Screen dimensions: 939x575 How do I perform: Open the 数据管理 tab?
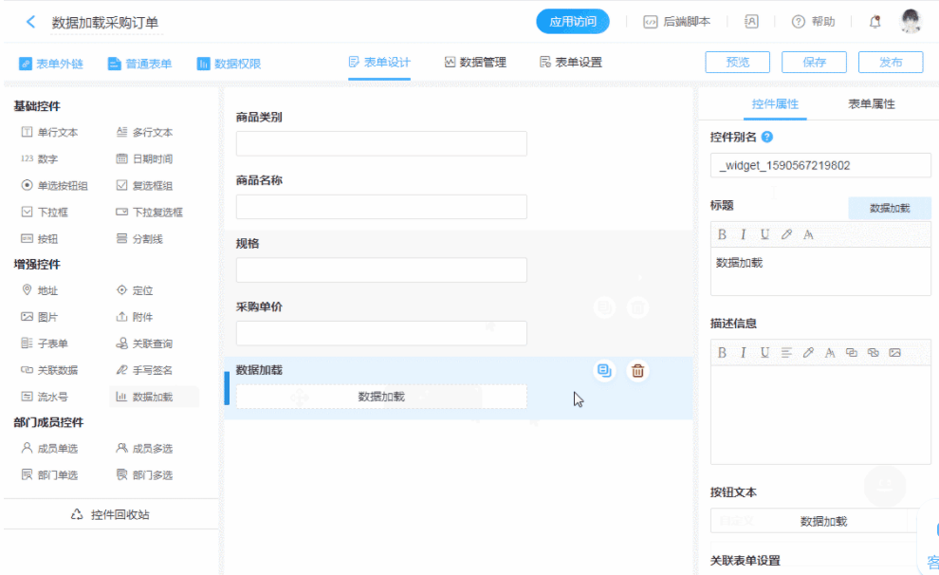pyautogui.click(x=475, y=63)
